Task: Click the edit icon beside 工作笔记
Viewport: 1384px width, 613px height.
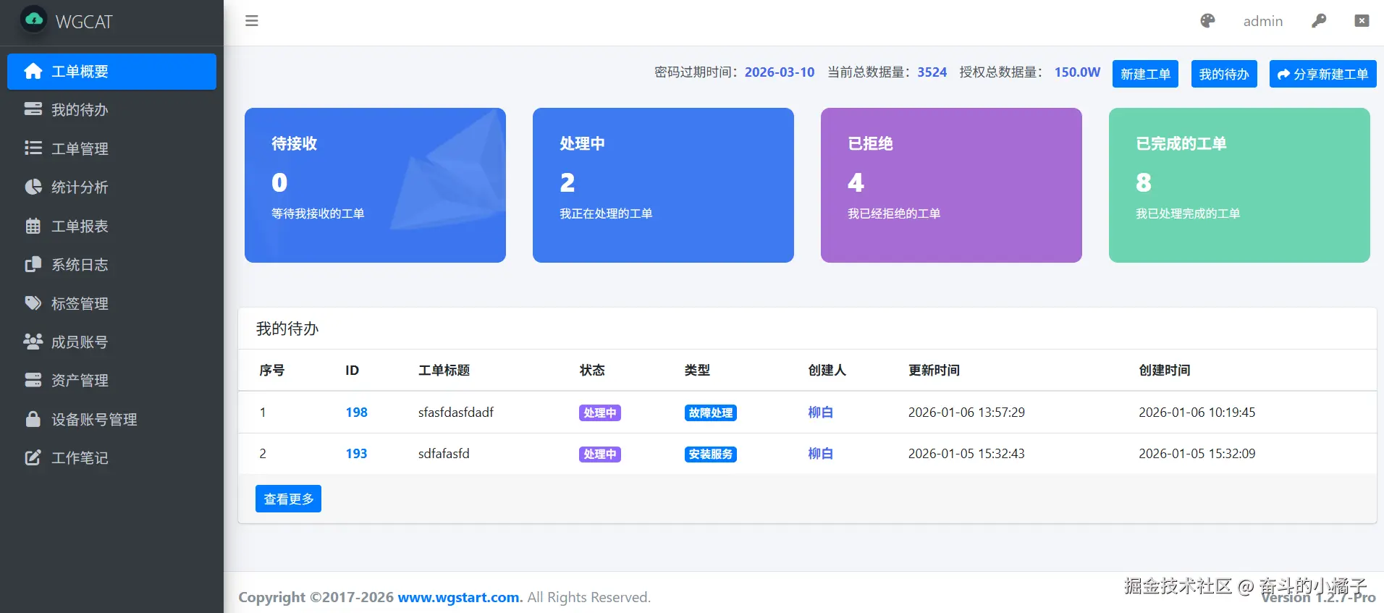Action: click(33, 457)
